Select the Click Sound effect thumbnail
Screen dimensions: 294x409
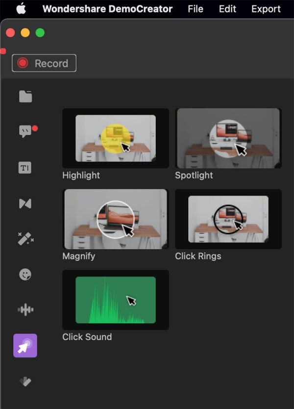click(x=116, y=300)
